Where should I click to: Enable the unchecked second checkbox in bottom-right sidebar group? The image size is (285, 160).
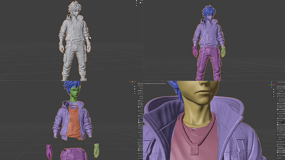click(277, 143)
